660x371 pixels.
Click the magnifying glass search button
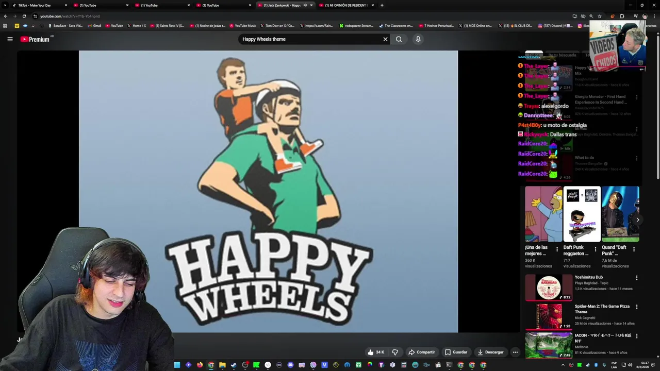pyautogui.click(x=399, y=39)
